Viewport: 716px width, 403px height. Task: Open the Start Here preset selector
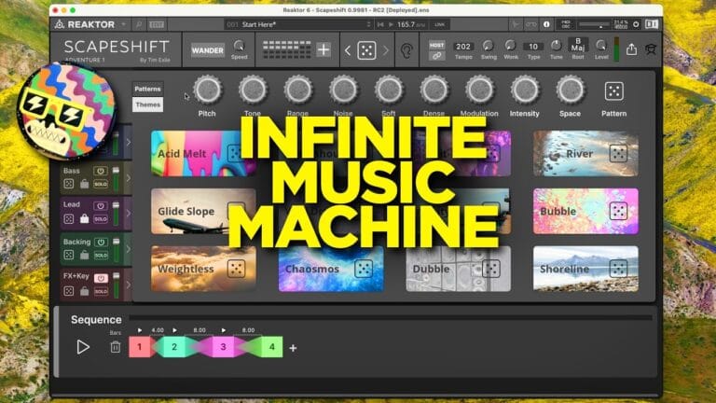point(299,24)
